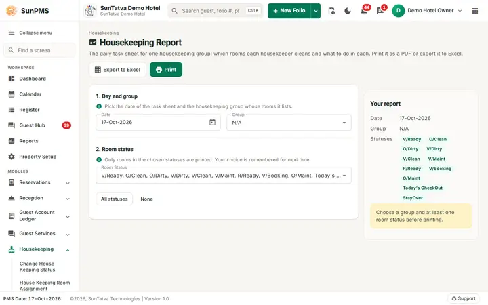488x305 pixels.
Task: Click the Reservations module icon
Action: (12, 182)
